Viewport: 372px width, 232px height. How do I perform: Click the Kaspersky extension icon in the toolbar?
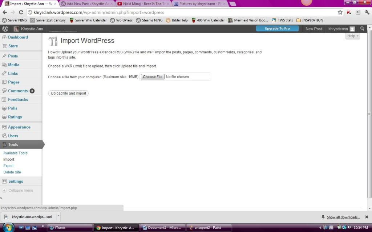[x=349, y=12]
